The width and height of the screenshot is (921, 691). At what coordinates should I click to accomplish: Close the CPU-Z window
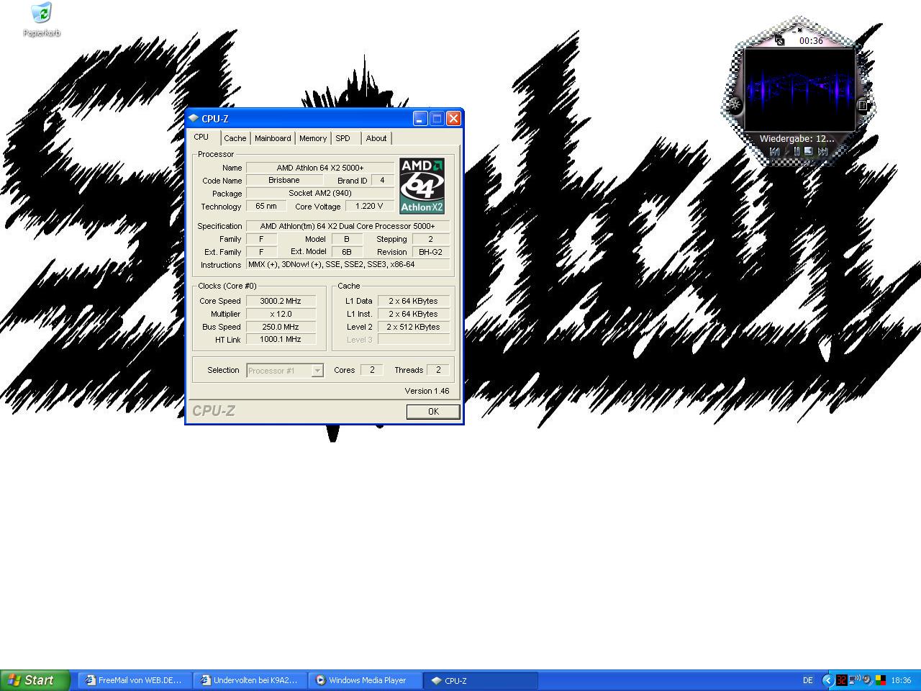pos(453,119)
